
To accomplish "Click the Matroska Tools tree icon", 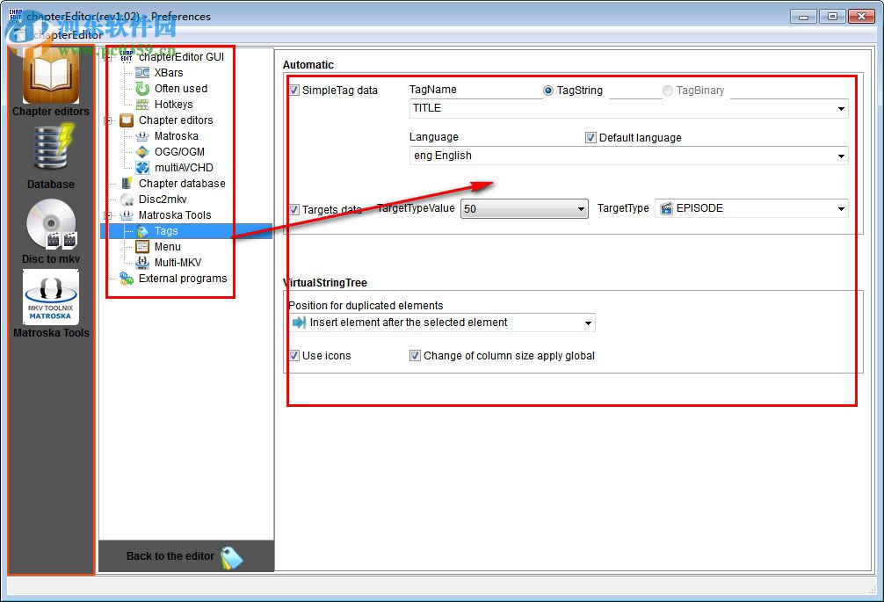I will [x=127, y=214].
